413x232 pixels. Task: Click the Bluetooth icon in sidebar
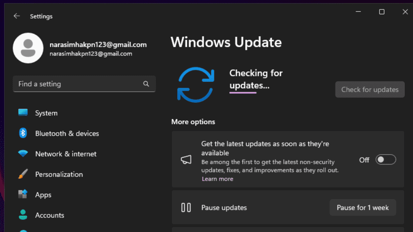tap(22, 133)
